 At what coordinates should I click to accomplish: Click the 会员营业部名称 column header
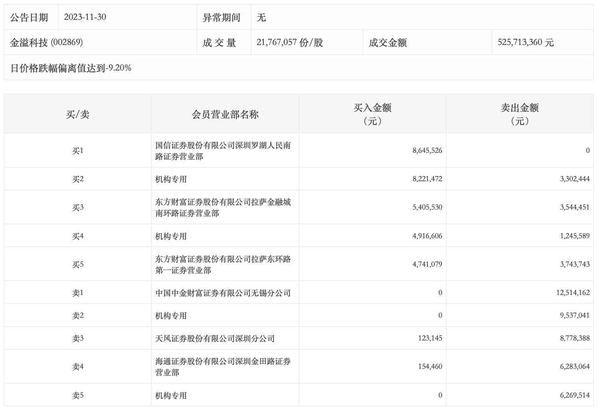(x=225, y=115)
